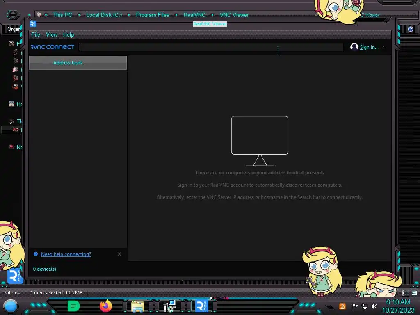The image size is (420, 315).
Task: Open File Explorer from the taskbar
Action: pos(138,306)
